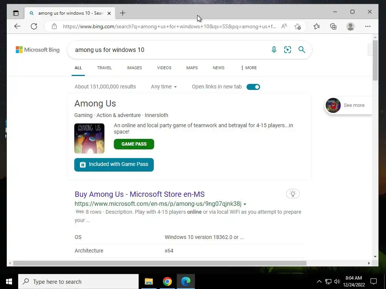Viewport: 386px width, 289px height.
Task: Open the Among Us game cover thumbnail
Action: (x=89, y=138)
